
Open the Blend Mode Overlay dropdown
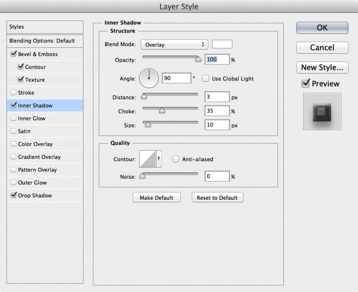[x=174, y=45]
